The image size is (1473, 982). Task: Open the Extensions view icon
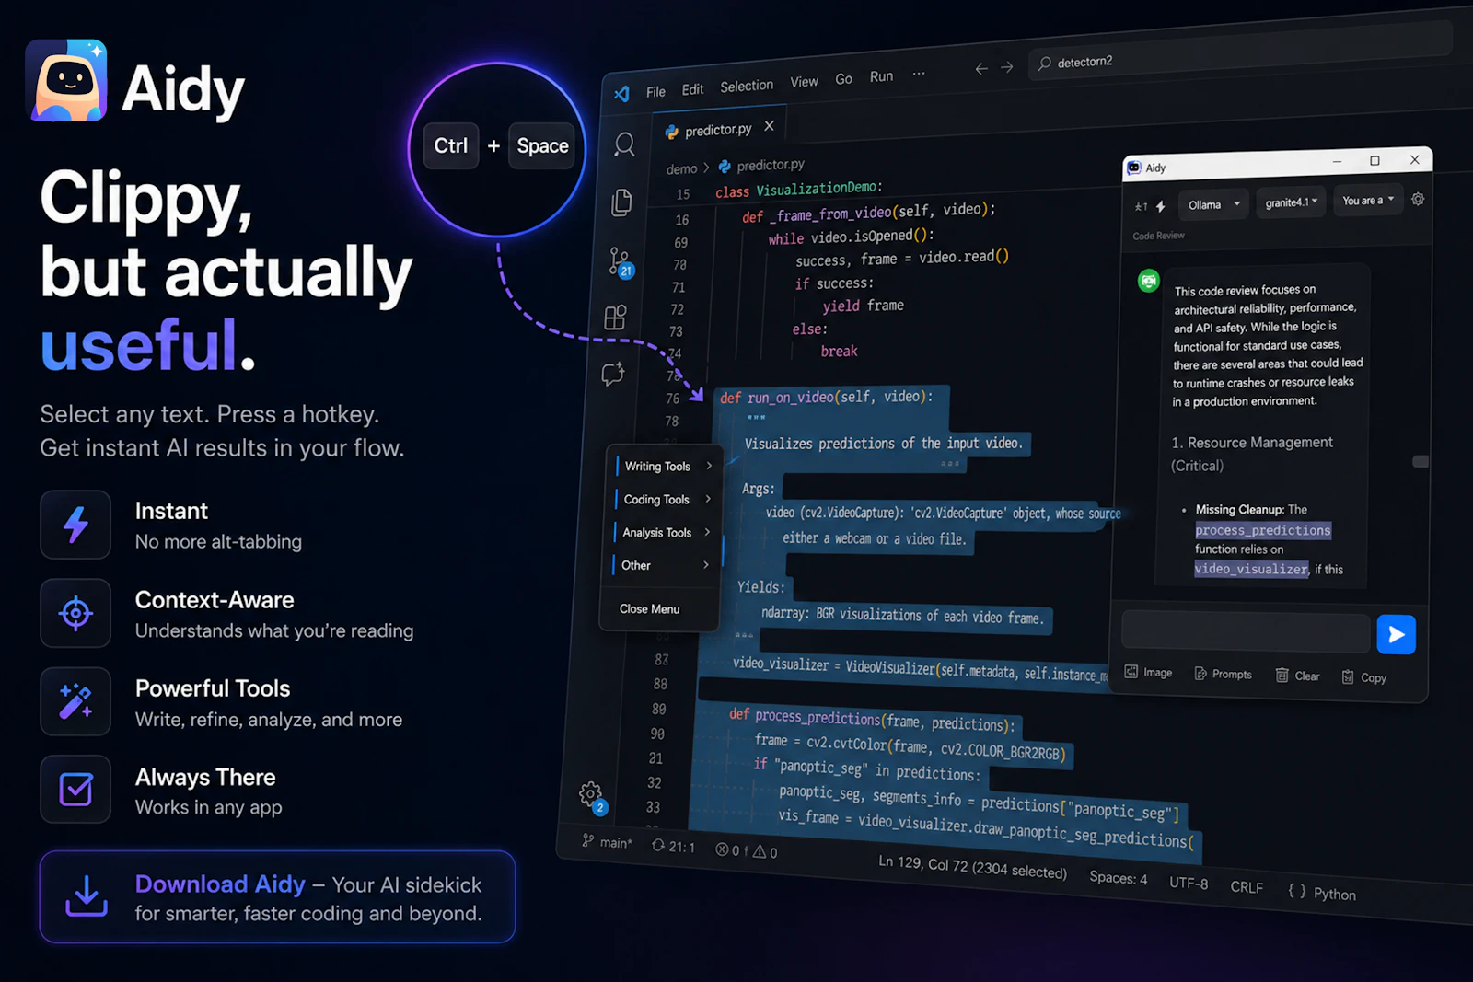point(615,318)
